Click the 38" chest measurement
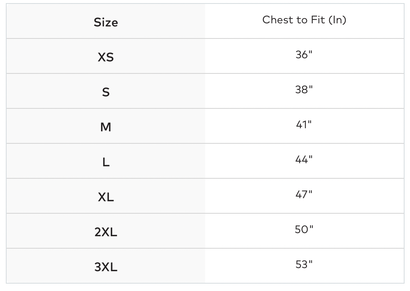The width and height of the screenshot is (410, 291). click(304, 90)
